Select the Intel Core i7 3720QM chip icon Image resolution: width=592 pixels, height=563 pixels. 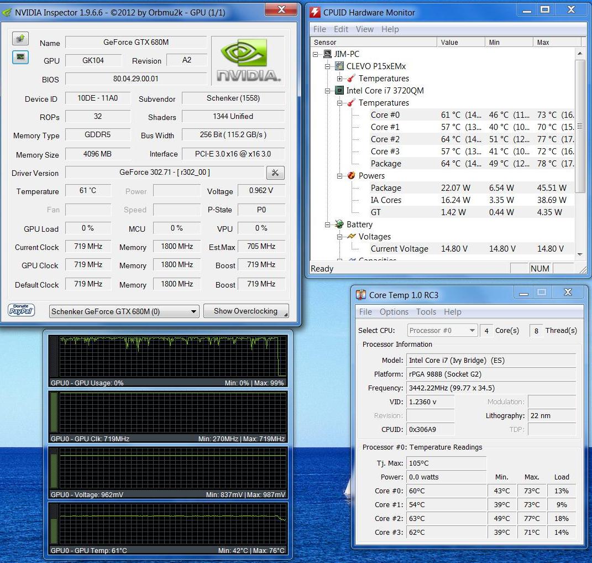tap(339, 90)
